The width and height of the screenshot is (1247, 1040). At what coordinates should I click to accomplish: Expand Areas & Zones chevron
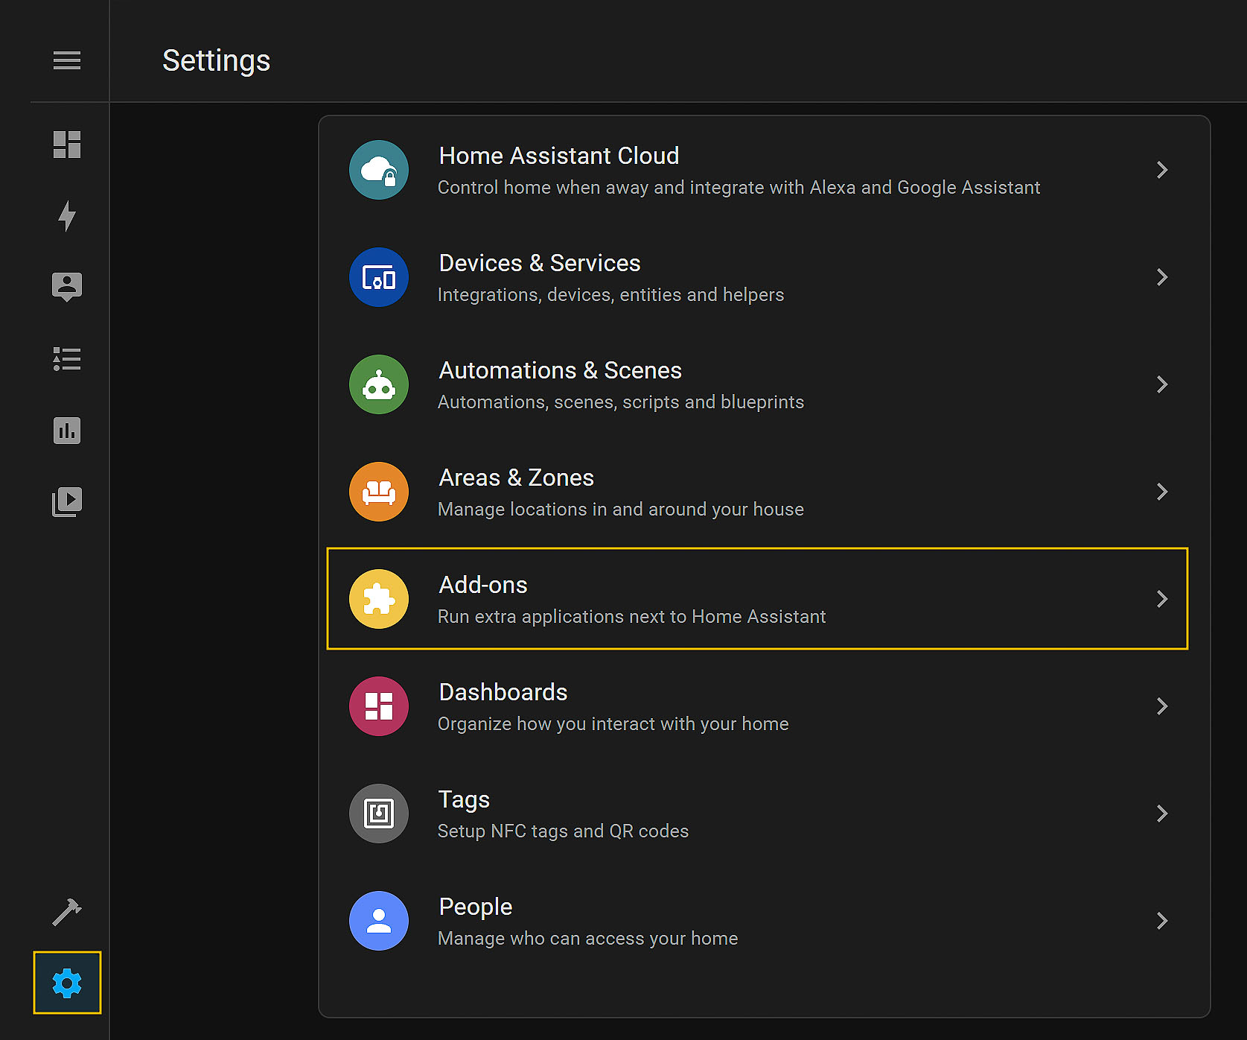click(1162, 492)
